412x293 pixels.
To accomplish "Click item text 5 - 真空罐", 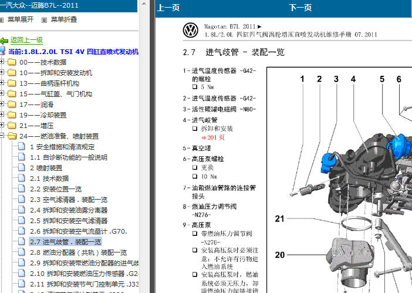I will pyautogui.click(x=197, y=148).
